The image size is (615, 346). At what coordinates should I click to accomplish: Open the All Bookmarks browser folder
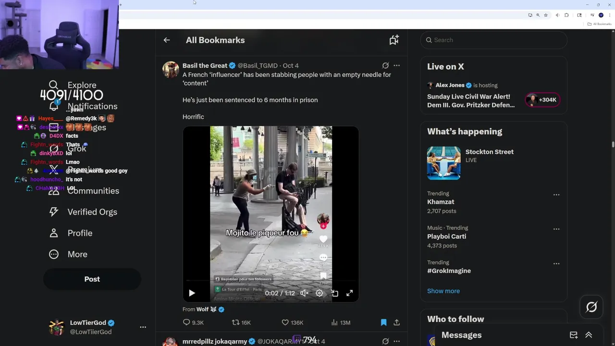599,24
